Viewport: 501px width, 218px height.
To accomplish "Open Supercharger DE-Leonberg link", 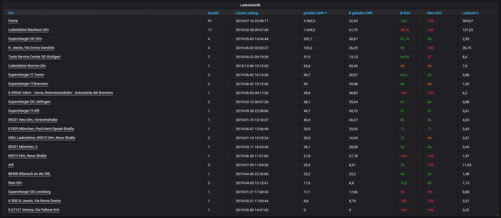I will point(29,192).
